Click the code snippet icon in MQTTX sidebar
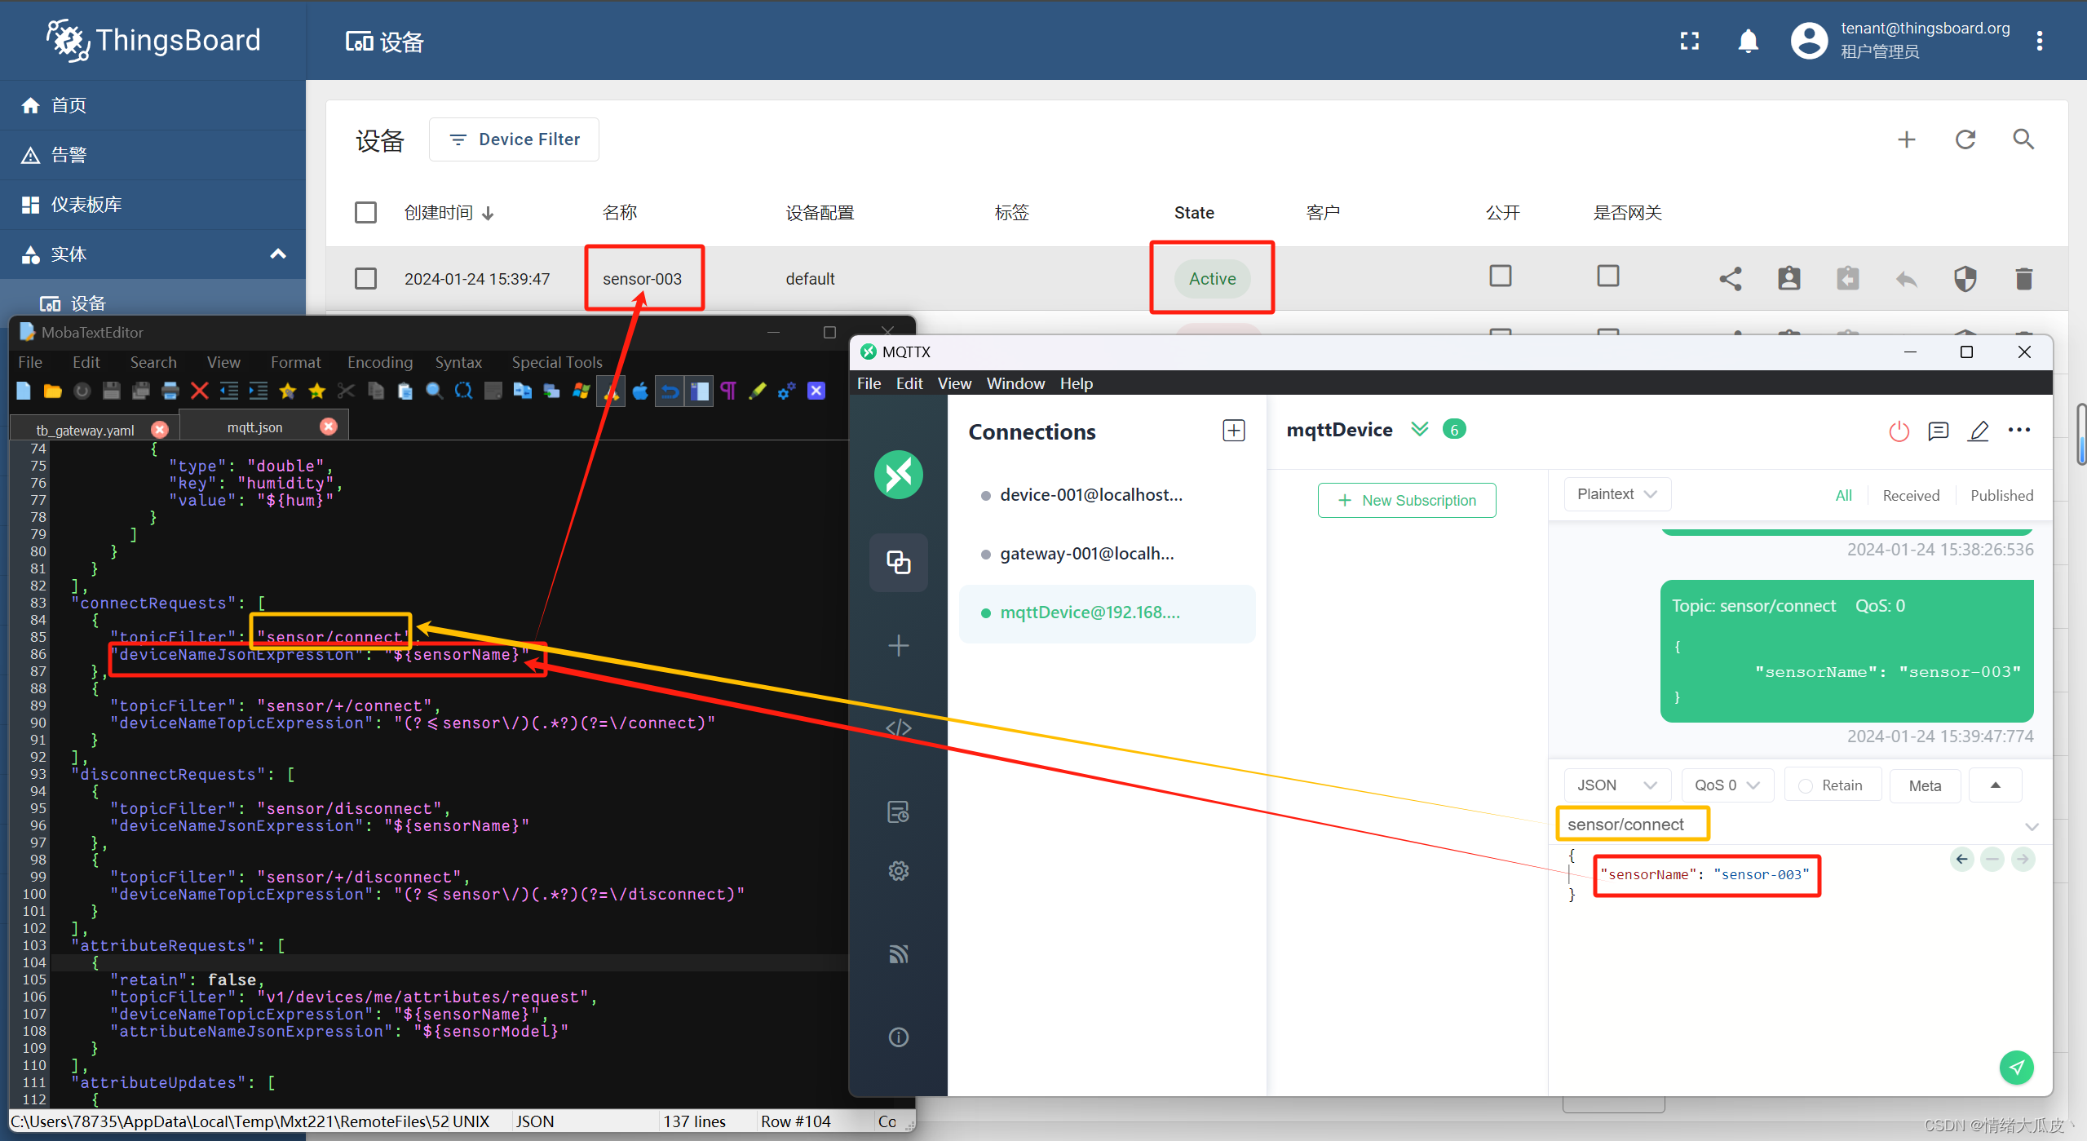Viewport: 2087px width, 1141px height. [900, 727]
